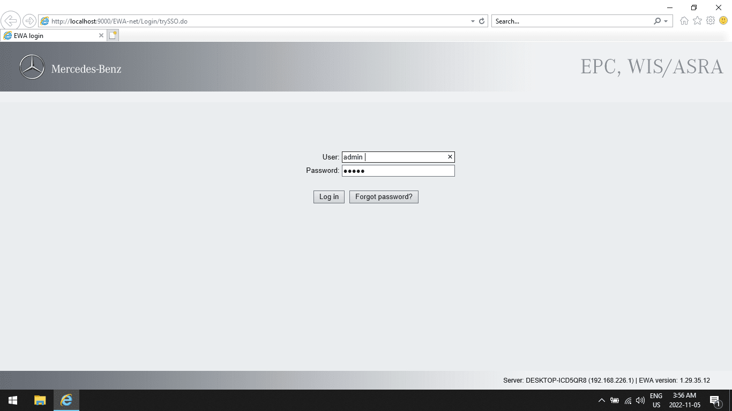732x411 pixels.
Task: Open the browser Tools gear icon
Action: (711, 21)
